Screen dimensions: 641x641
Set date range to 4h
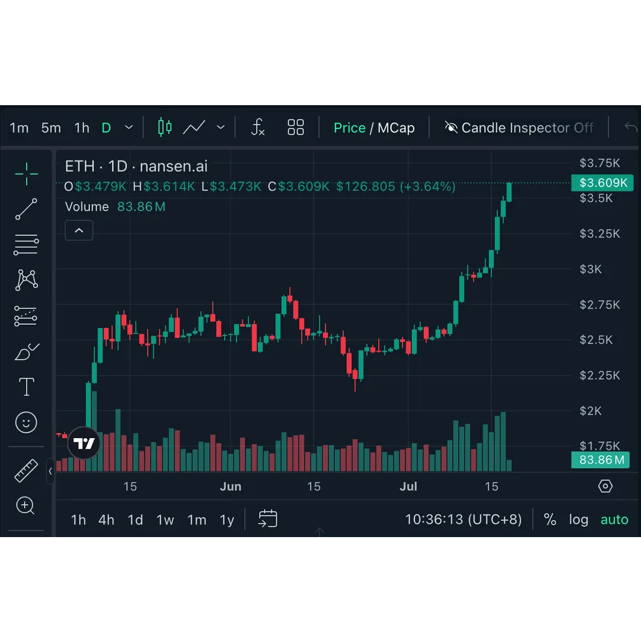(x=106, y=520)
